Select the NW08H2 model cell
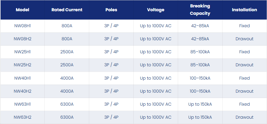 (x=23, y=39)
